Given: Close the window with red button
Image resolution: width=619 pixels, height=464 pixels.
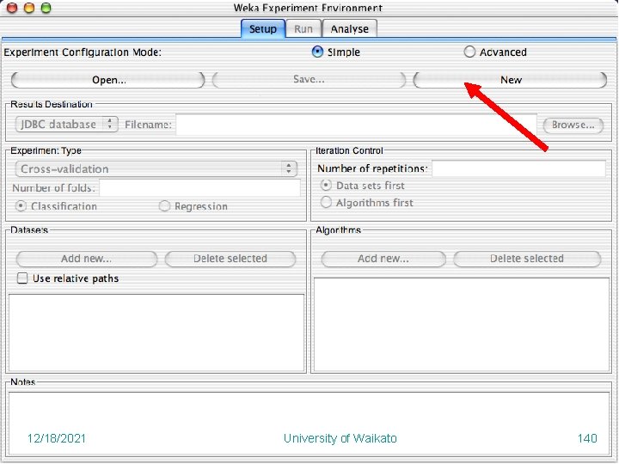Looking at the screenshot, I should (x=12, y=8).
